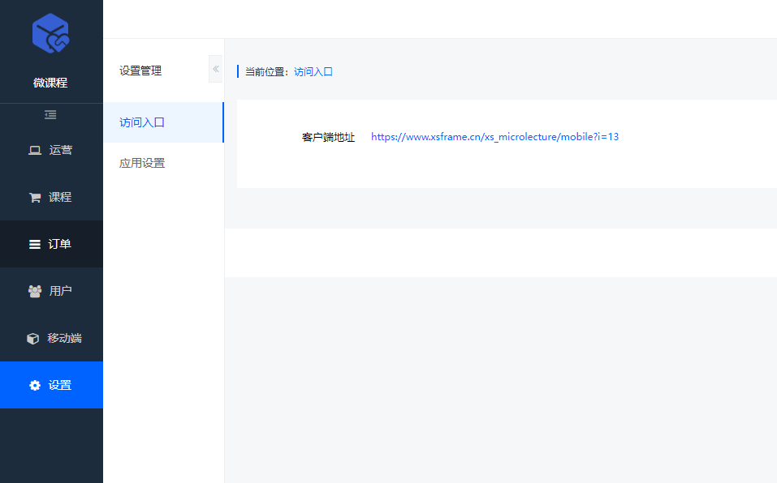Image resolution: width=777 pixels, height=483 pixels.
Task: Click the gear icon beside 设置
Action: pos(35,385)
